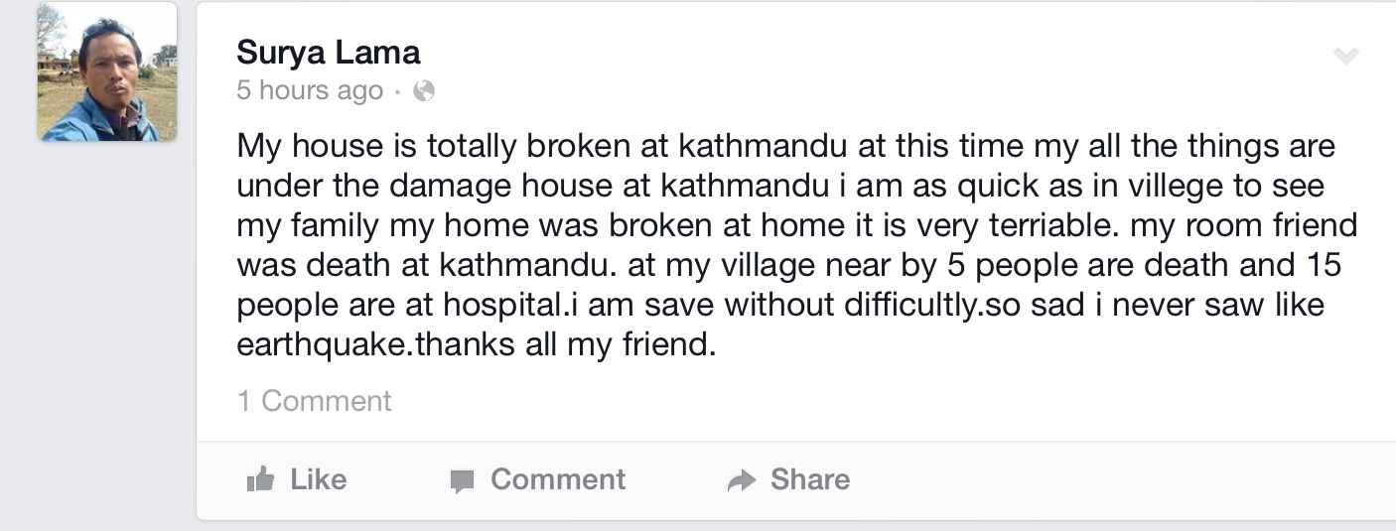Screen dimensions: 1396x531
Task: Click the post's first line starting "My house"
Action: click(784, 147)
